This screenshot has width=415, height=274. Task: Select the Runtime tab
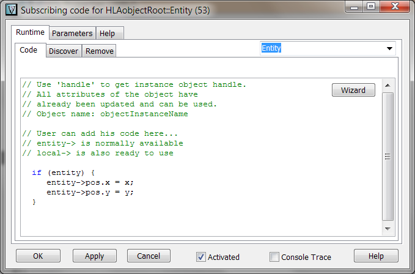pos(30,33)
